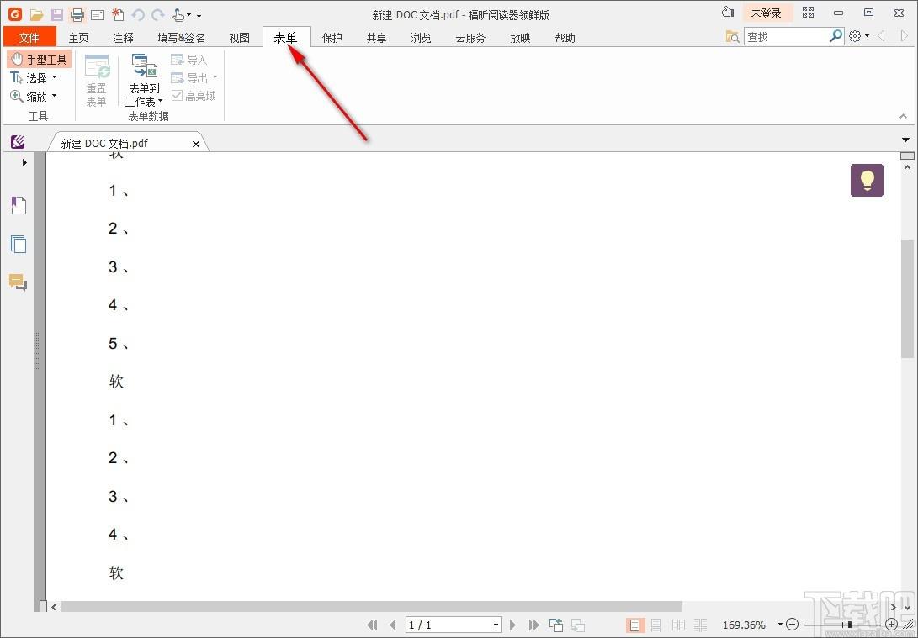This screenshot has width=918, height=638.
Task: Click the next view icon in status bar
Action: [x=578, y=625]
